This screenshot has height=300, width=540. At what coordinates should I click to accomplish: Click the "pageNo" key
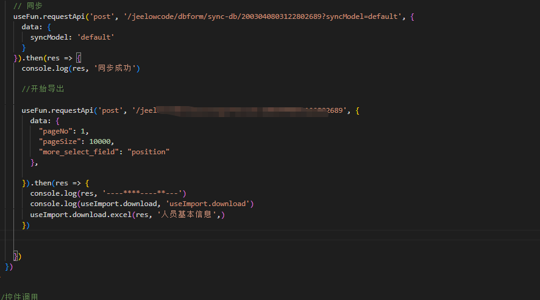pos(57,131)
